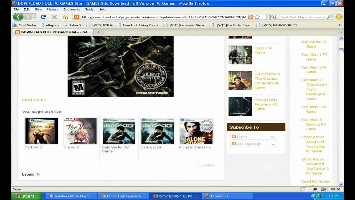Open the [WTS]Pre Order Top bookmark

tap(232, 25)
